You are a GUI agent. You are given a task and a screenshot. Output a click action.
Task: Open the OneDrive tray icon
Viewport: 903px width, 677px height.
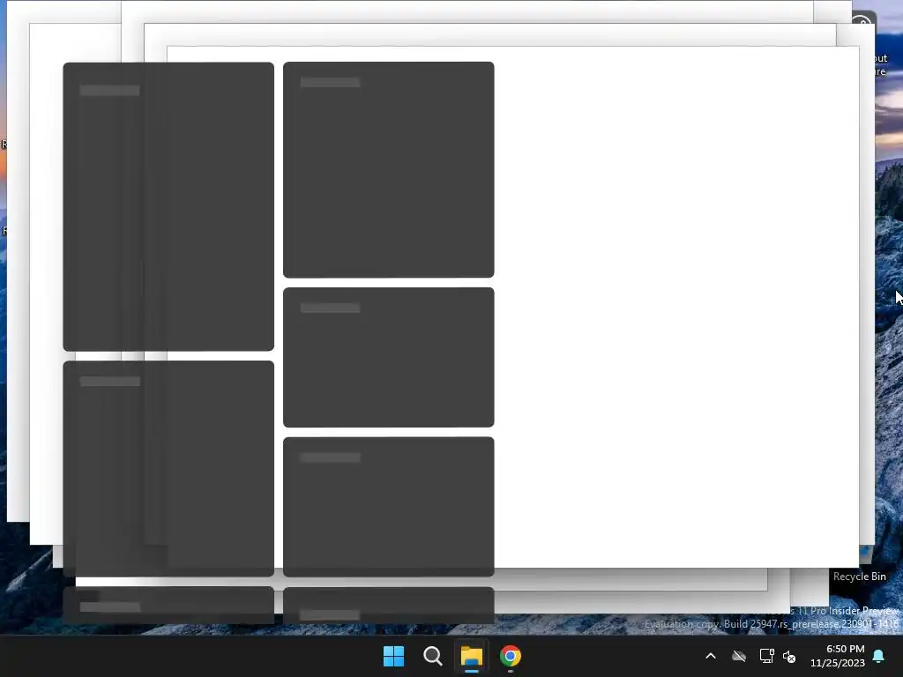[x=739, y=656]
